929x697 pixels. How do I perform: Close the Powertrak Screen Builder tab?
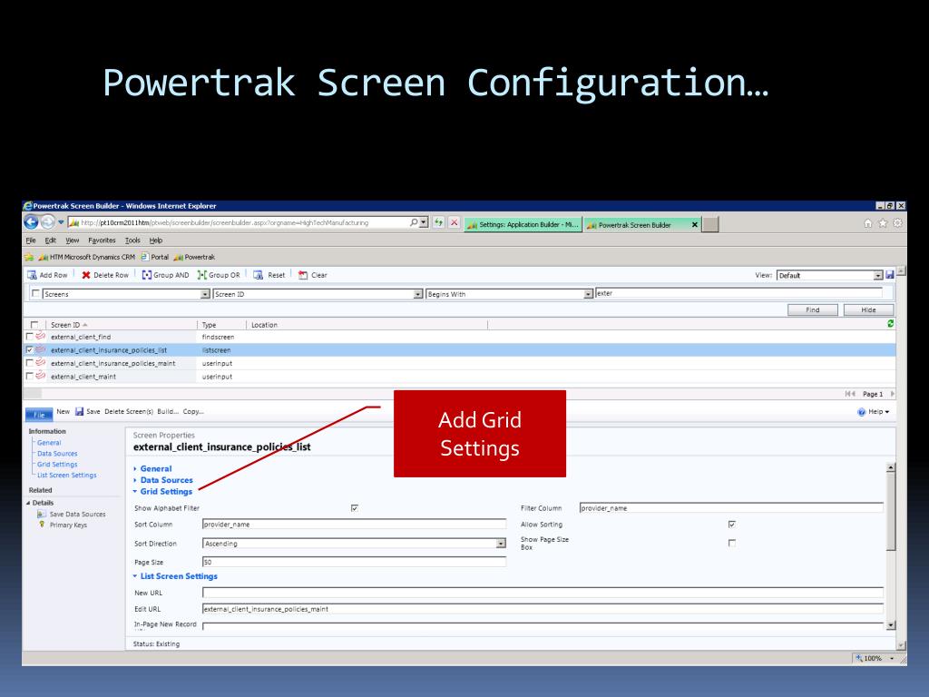tap(694, 225)
